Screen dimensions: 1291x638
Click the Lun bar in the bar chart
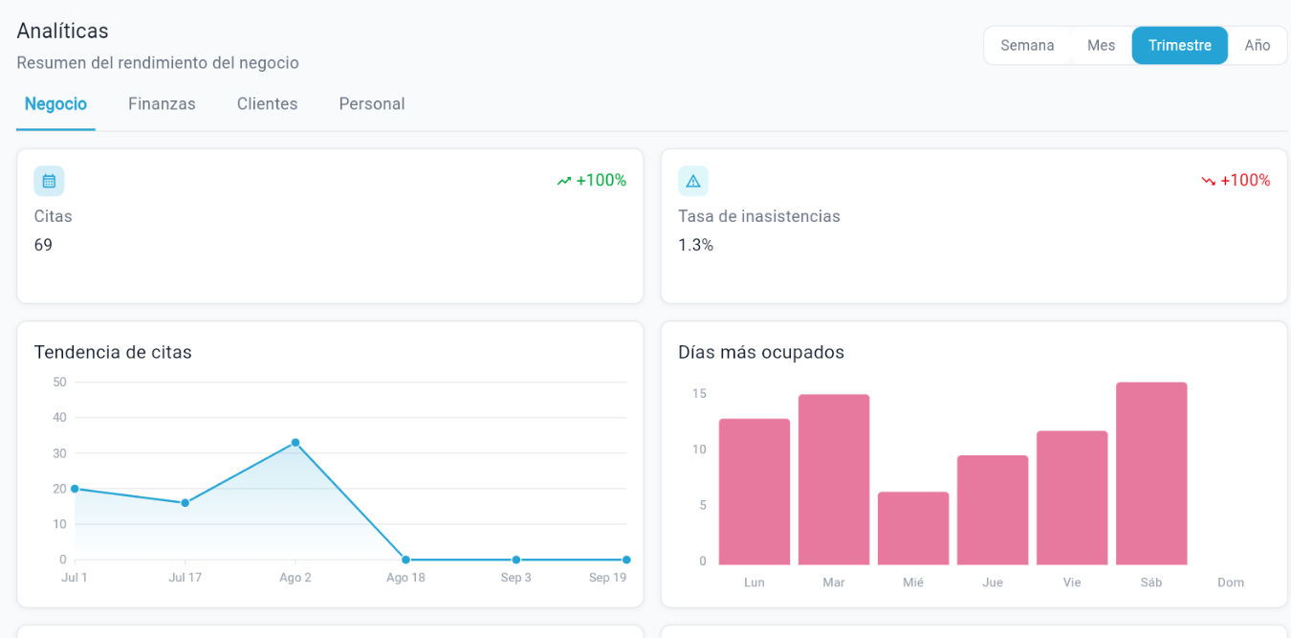tap(755, 492)
